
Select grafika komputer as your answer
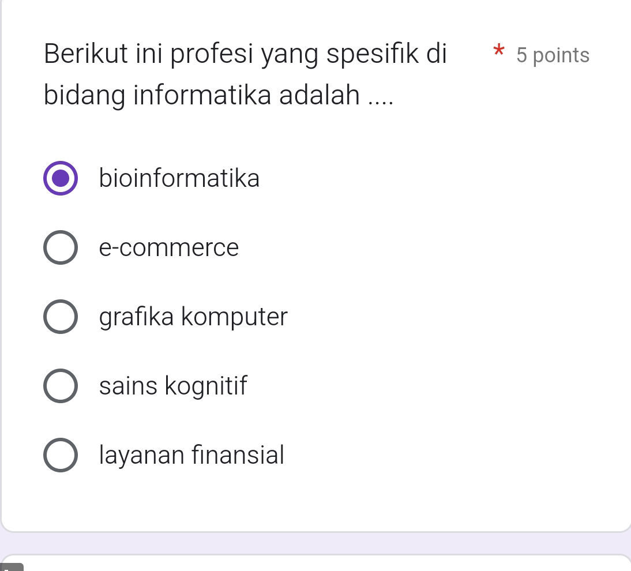[60, 317]
